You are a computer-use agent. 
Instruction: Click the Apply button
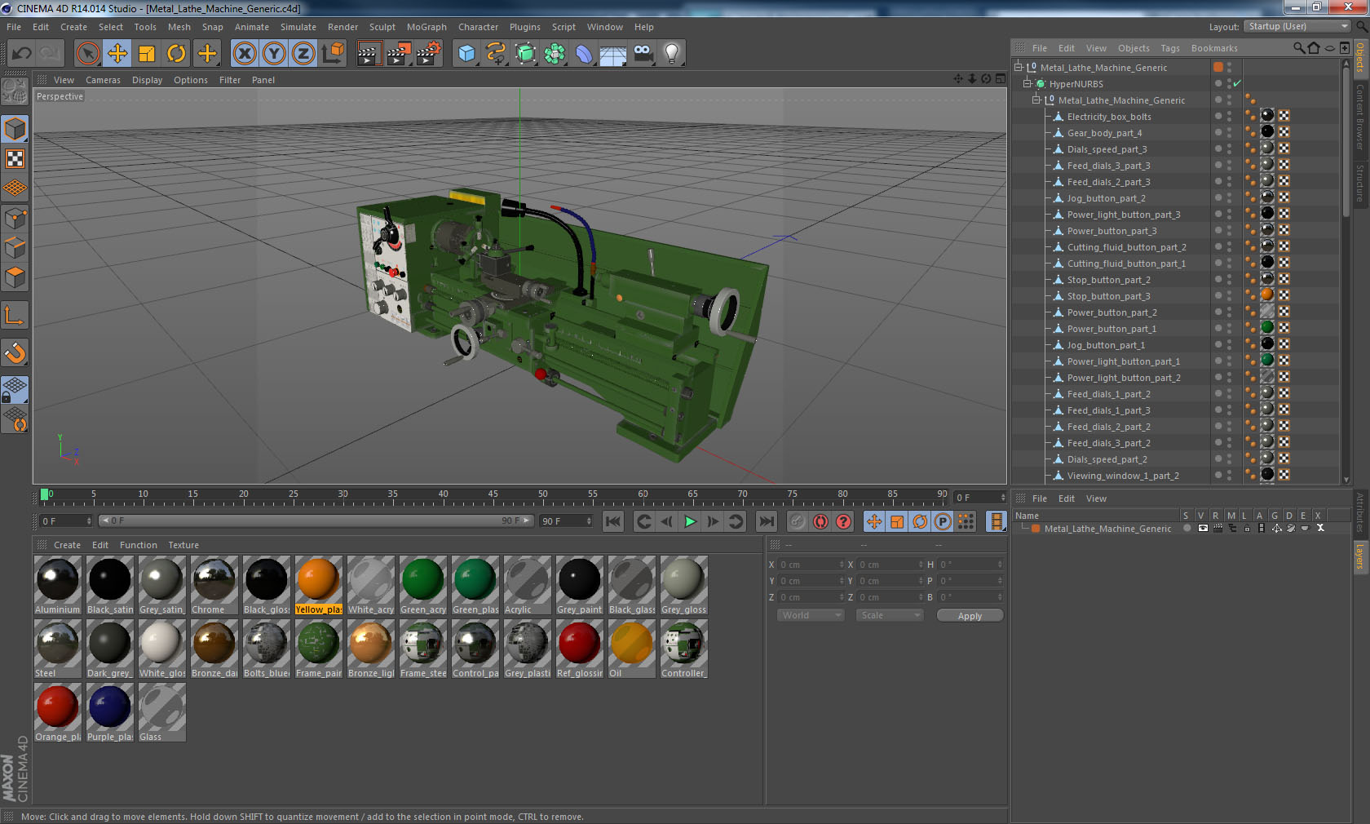point(969,616)
